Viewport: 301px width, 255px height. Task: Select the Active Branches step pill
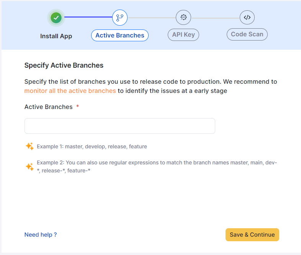[119, 36]
